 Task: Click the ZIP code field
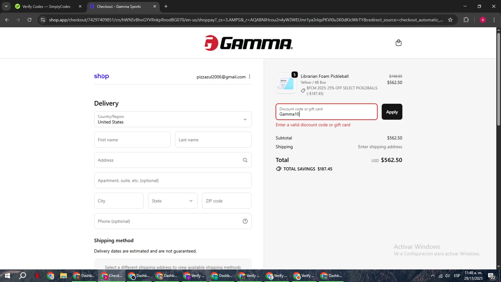[x=227, y=201]
